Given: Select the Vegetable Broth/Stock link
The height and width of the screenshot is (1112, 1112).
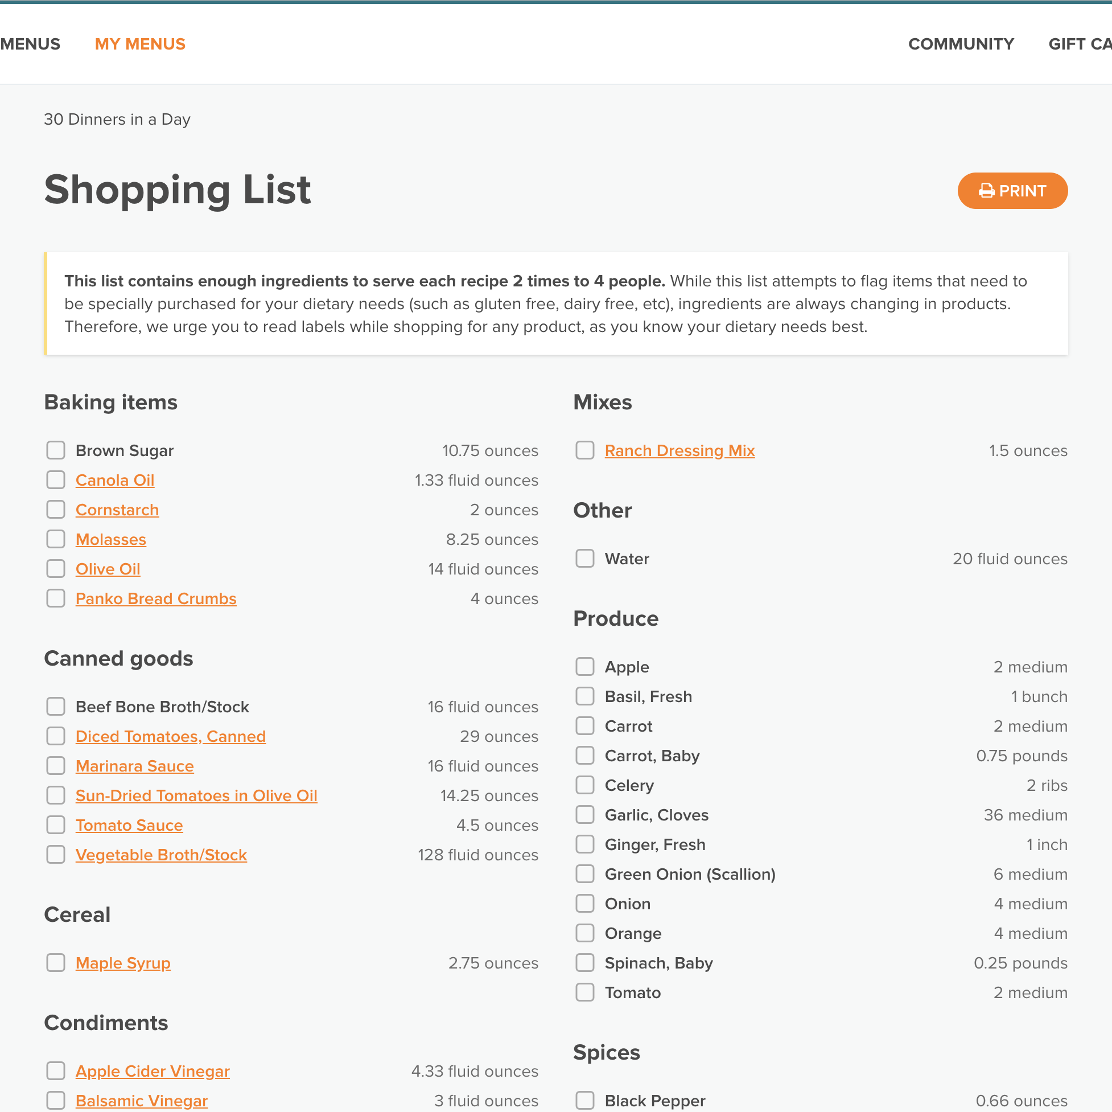Looking at the screenshot, I should (161, 855).
